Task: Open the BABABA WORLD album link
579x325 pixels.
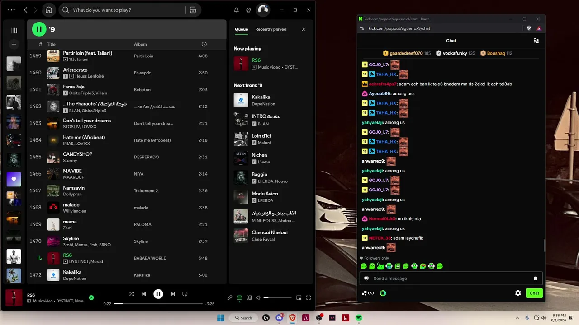Action: tap(150, 258)
